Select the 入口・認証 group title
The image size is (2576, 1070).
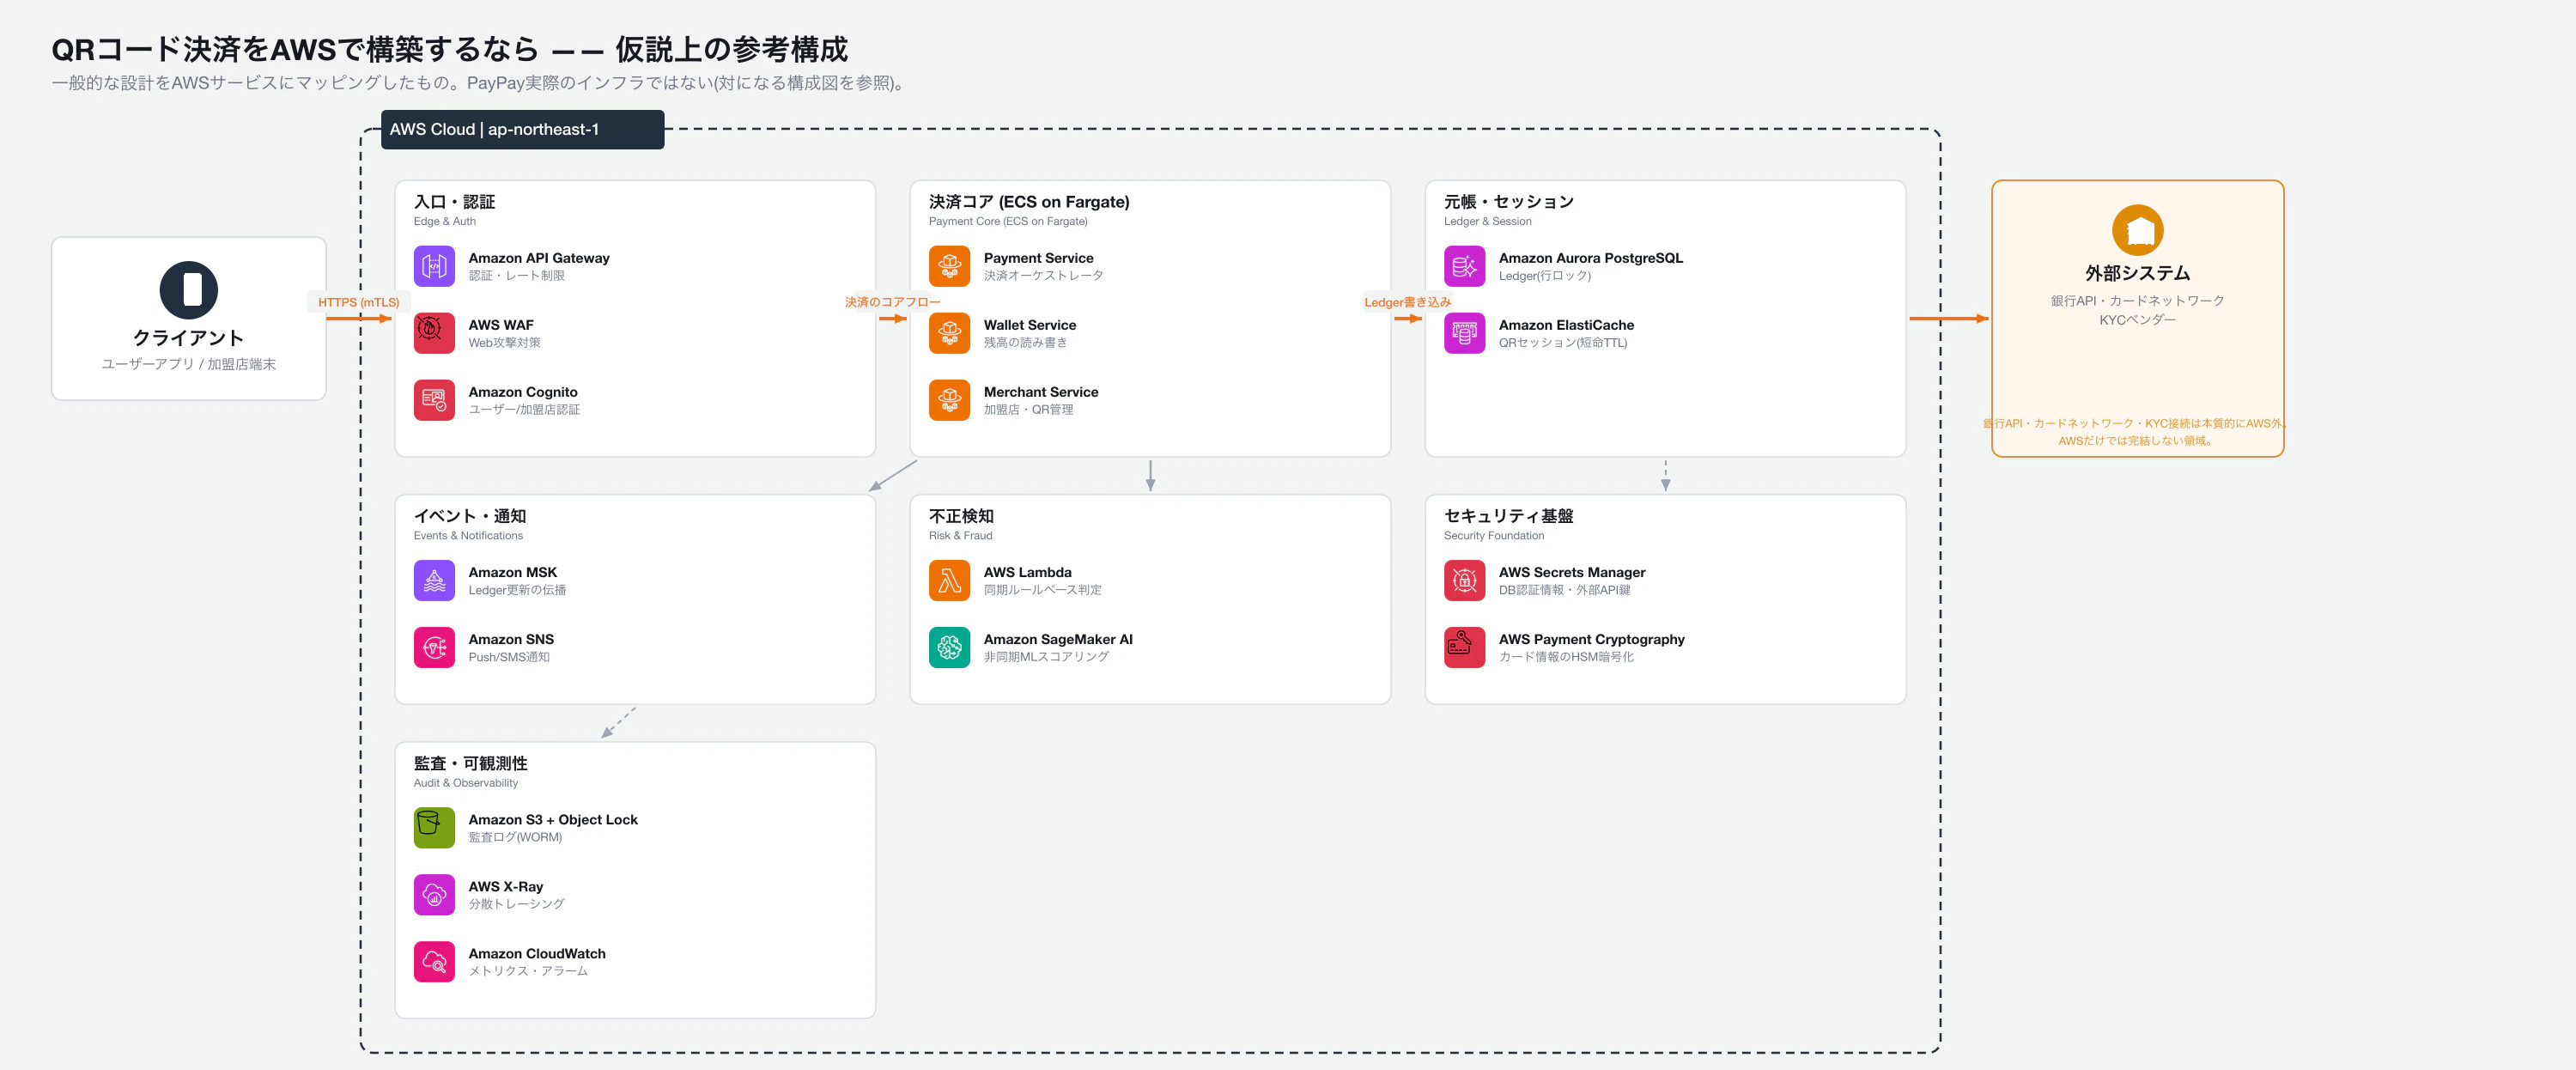tap(454, 202)
